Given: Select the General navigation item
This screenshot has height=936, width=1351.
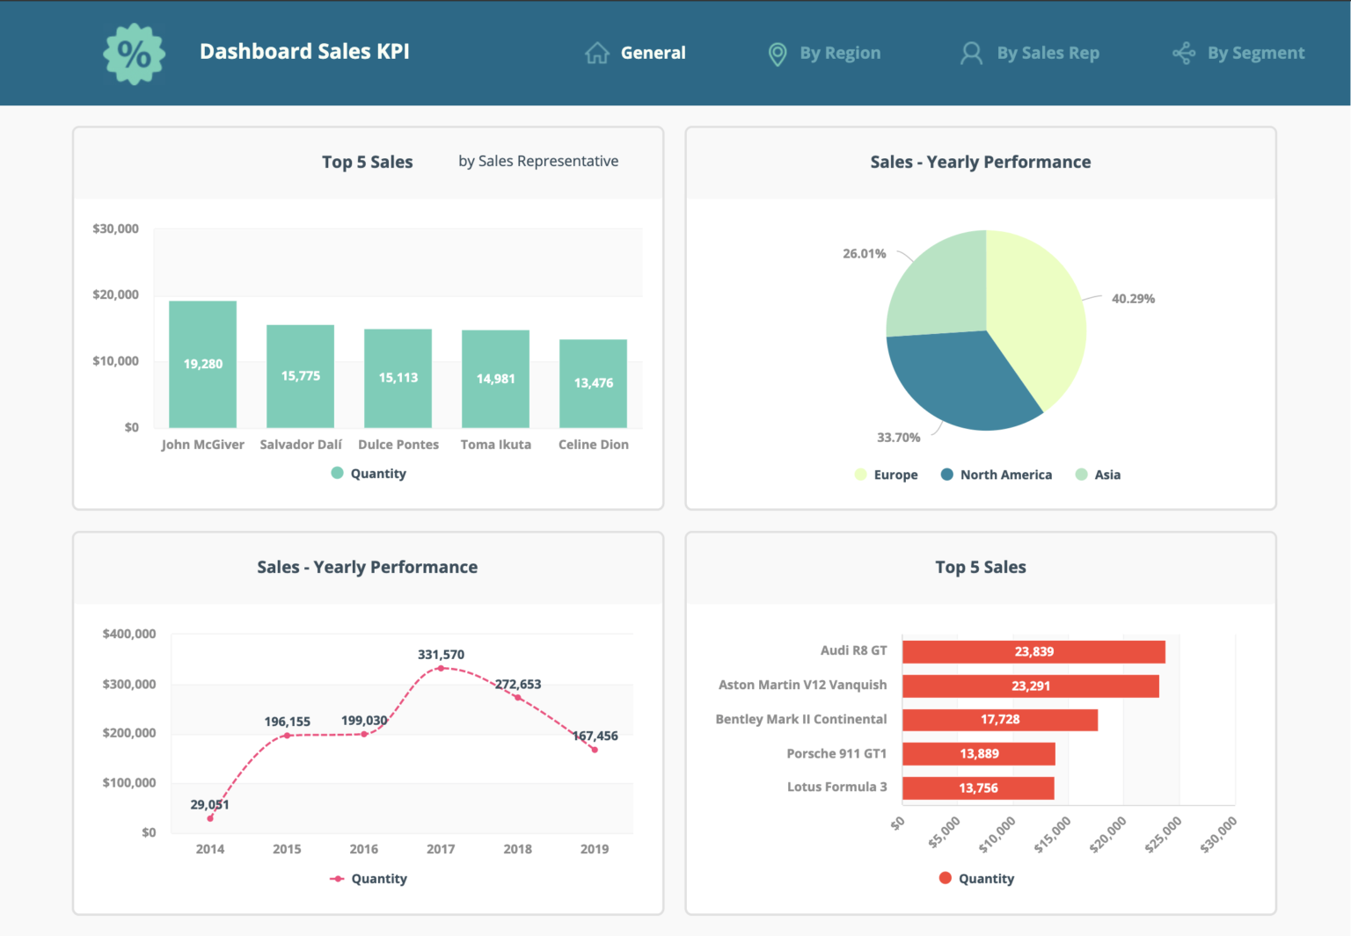Looking at the screenshot, I should (653, 53).
